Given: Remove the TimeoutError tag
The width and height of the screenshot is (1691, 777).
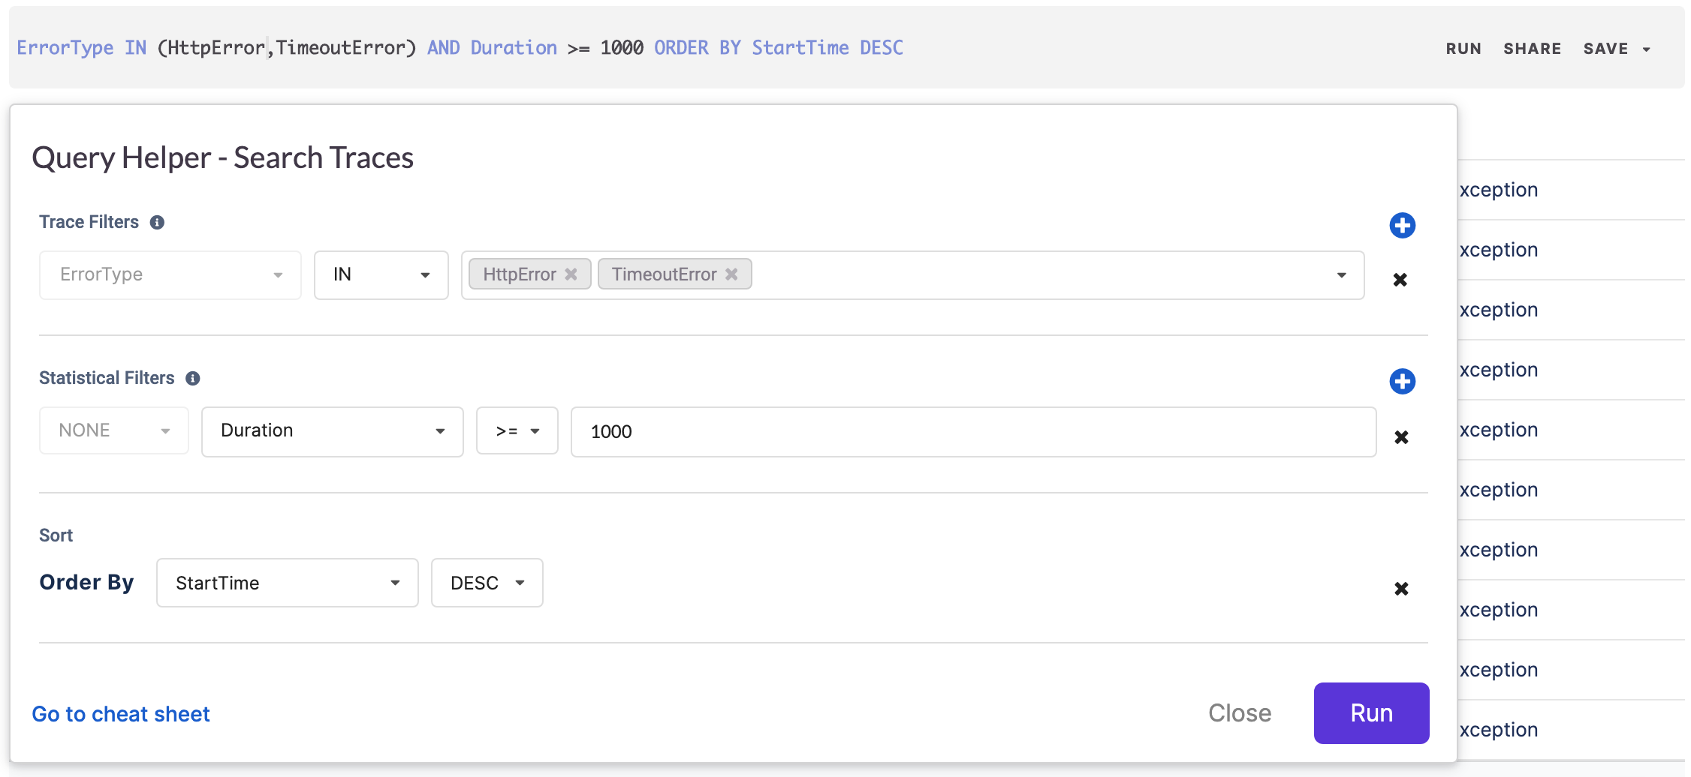Looking at the screenshot, I should click(x=731, y=274).
